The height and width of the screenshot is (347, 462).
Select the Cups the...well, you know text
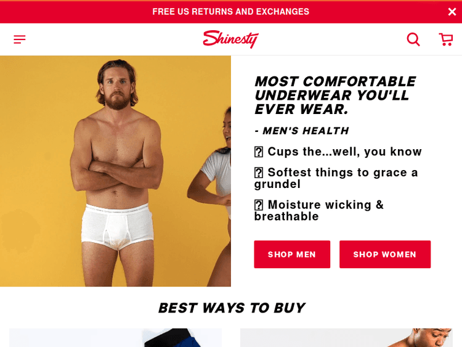[x=344, y=152]
